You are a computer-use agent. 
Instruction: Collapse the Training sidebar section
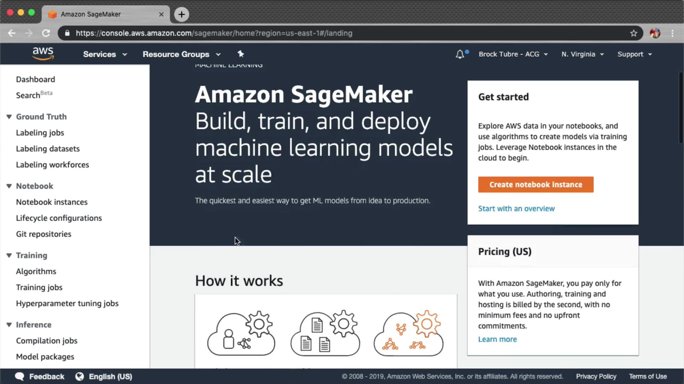point(9,255)
